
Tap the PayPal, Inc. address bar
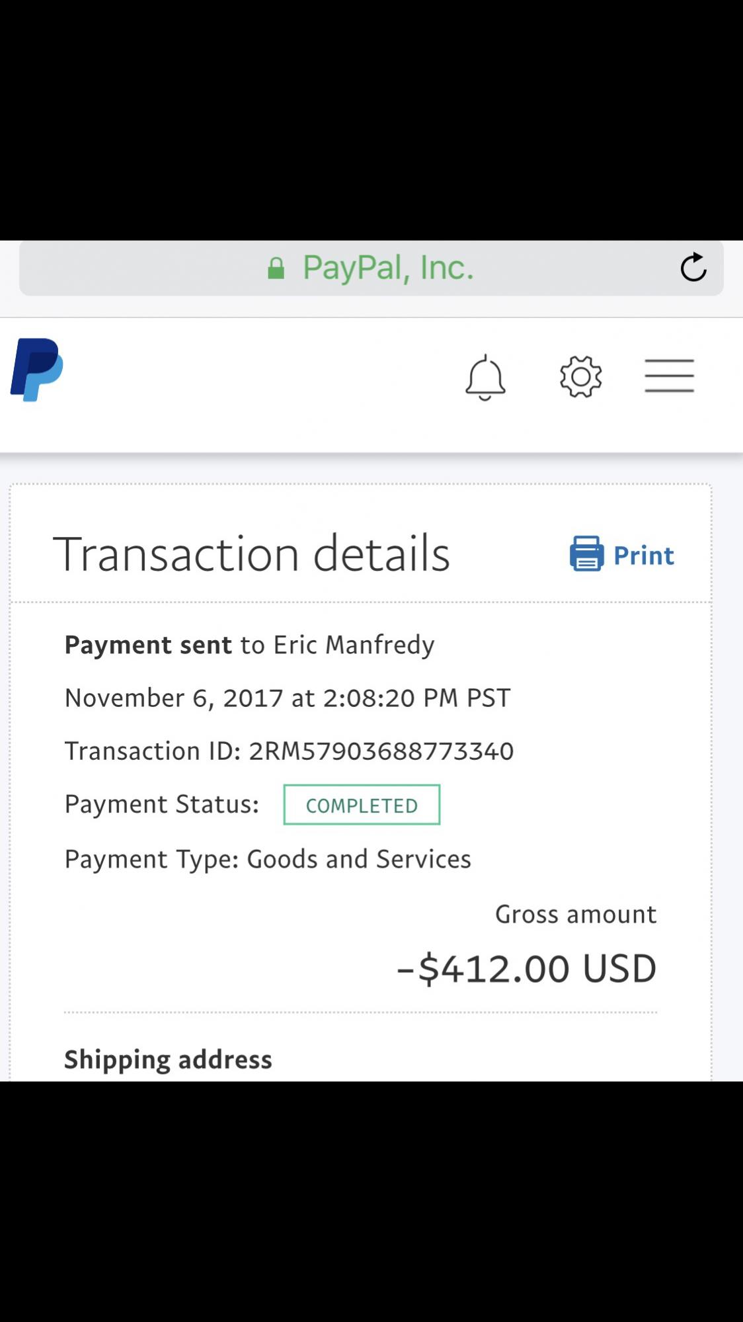tap(388, 268)
